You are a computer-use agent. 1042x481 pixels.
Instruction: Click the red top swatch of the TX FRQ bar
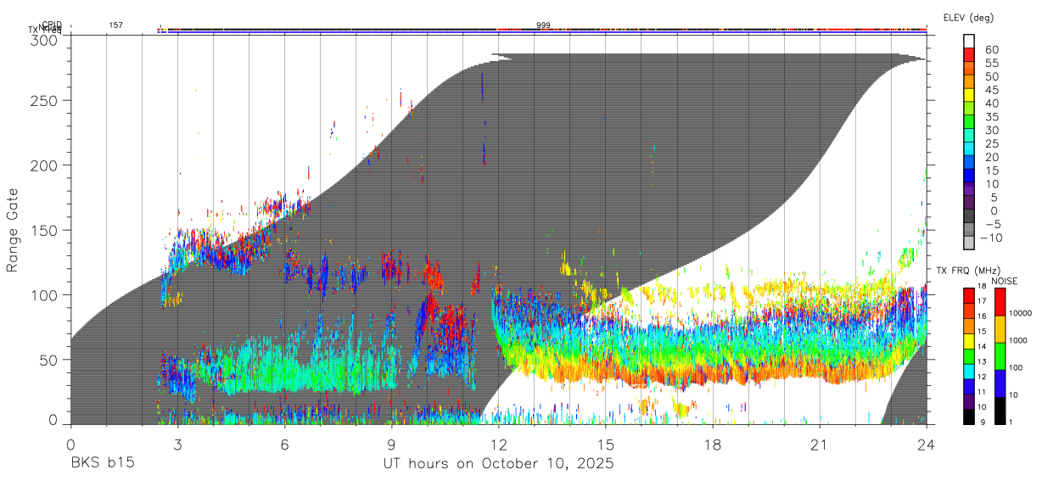coord(969,296)
